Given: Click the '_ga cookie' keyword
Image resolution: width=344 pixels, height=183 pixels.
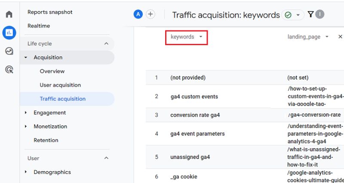Looking at the screenshot, I should click(x=184, y=177).
